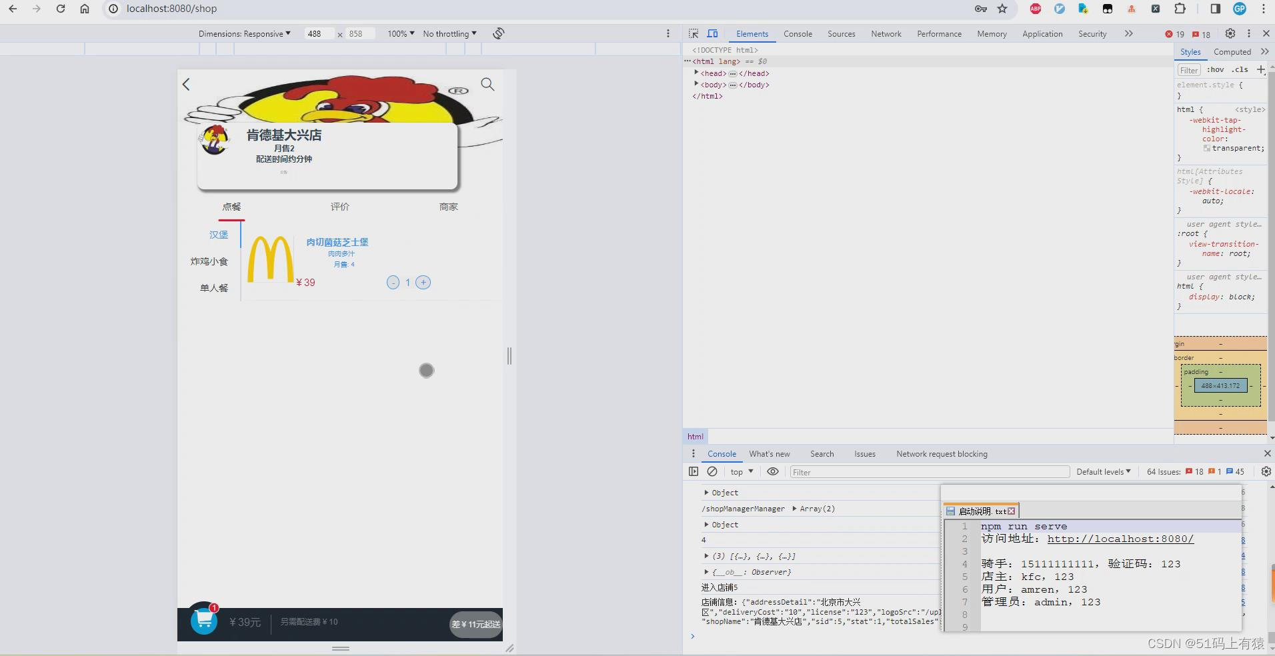Open the Default levels dropdown
This screenshot has height=656, width=1275.
pyautogui.click(x=1104, y=471)
